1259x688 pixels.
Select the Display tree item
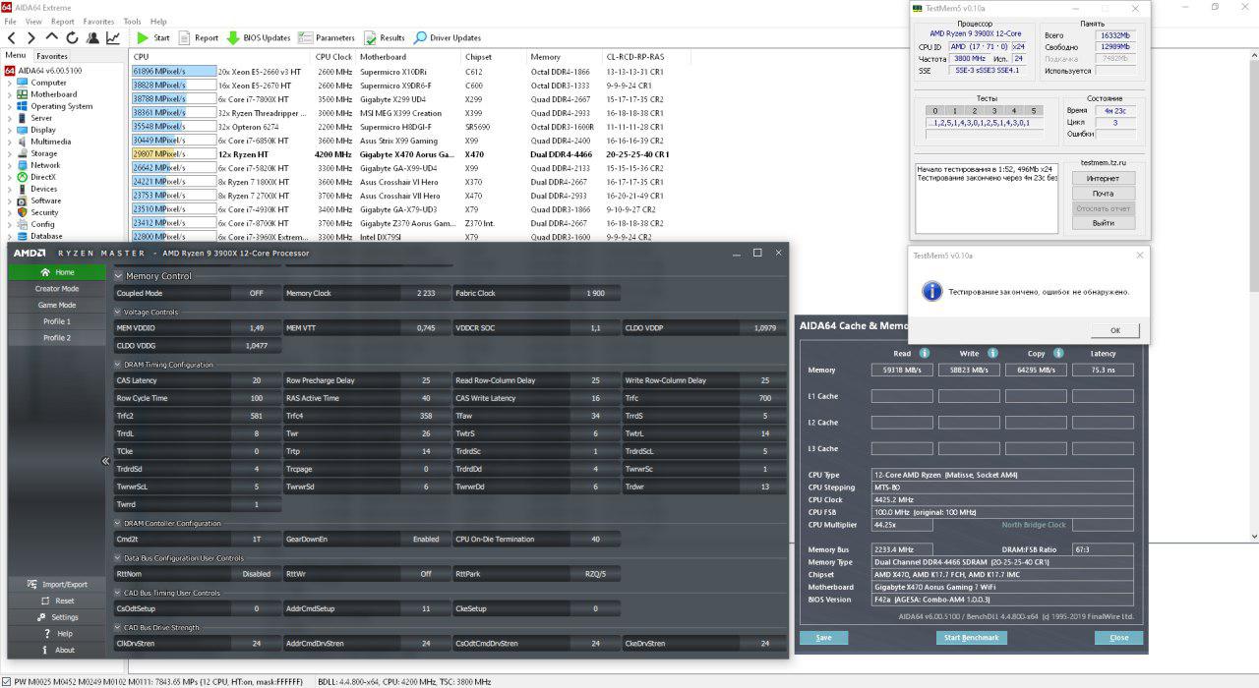[x=42, y=130]
